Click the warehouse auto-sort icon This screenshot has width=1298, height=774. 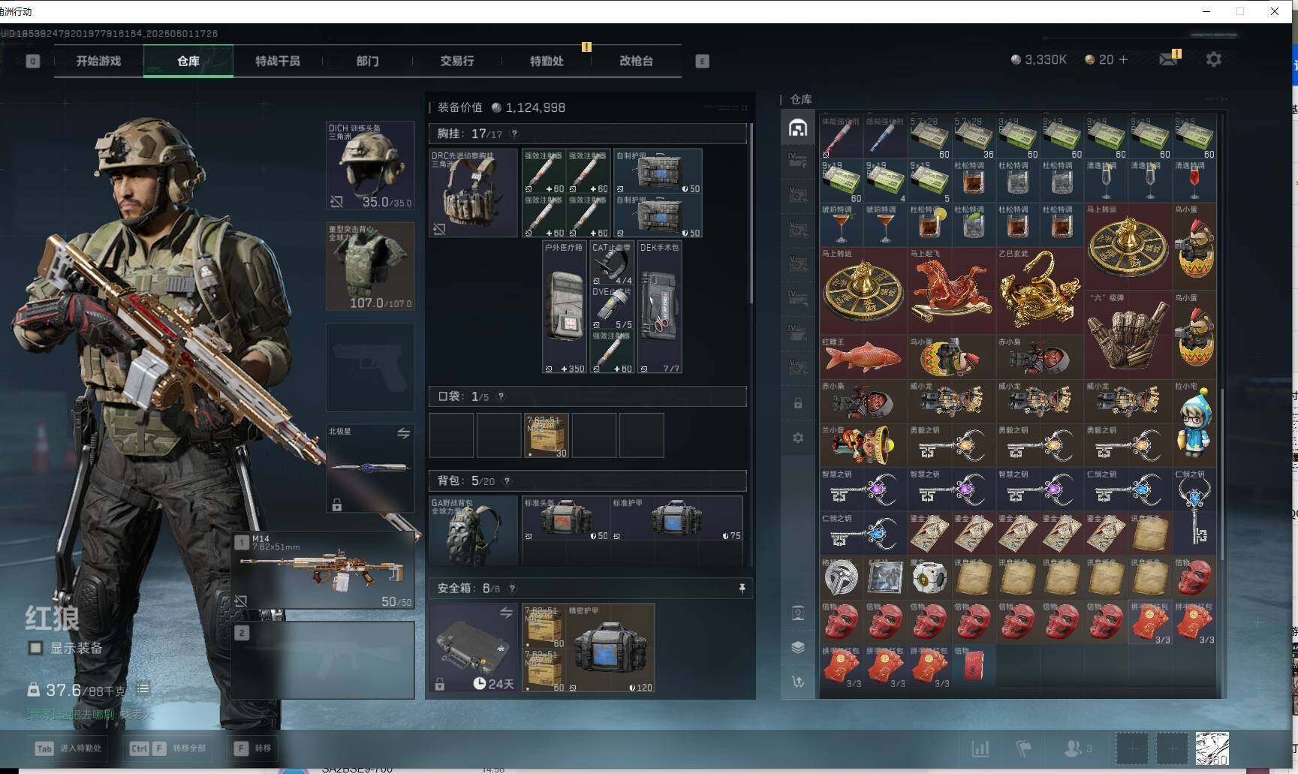(798, 682)
